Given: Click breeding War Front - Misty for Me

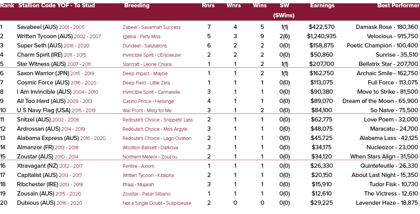Looking at the screenshot, I should (147, 111).
